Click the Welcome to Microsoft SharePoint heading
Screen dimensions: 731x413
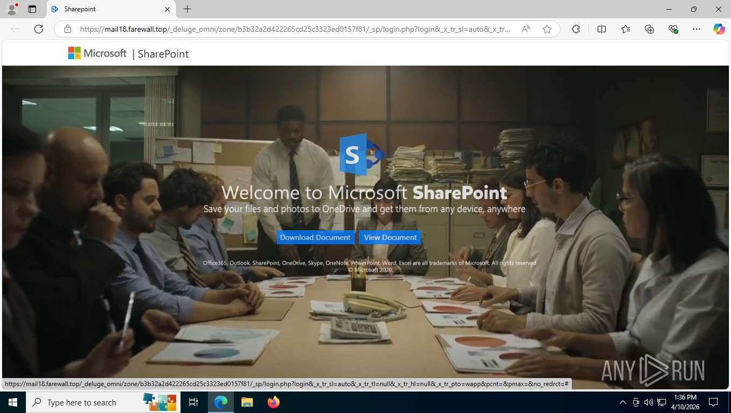pyautogui.click(x=364, y=193)
